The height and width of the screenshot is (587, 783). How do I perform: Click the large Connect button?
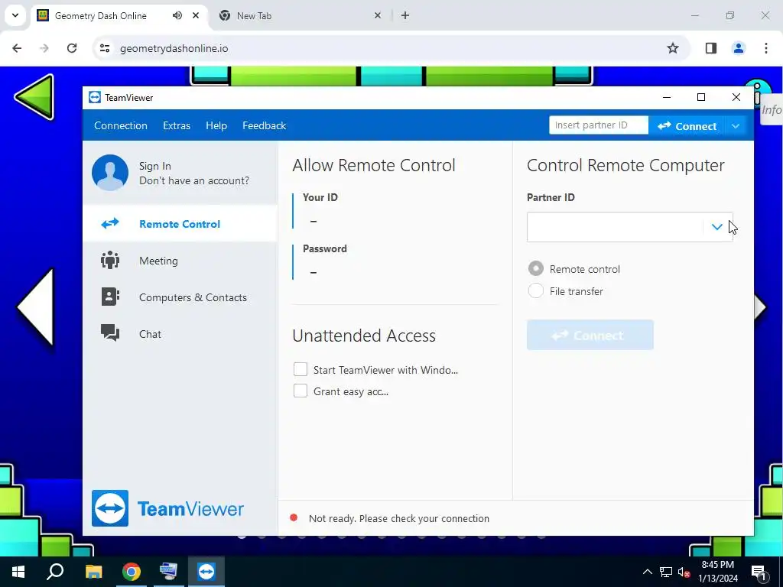590,335
